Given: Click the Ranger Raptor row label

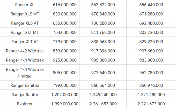Looking at the screenshot, I should [x=25, y=95].
